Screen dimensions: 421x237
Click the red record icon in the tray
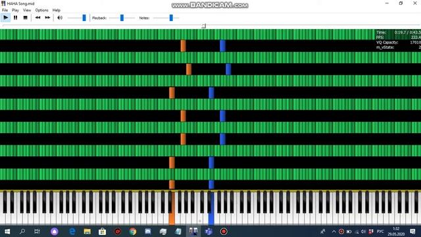[x=341, y=231]
